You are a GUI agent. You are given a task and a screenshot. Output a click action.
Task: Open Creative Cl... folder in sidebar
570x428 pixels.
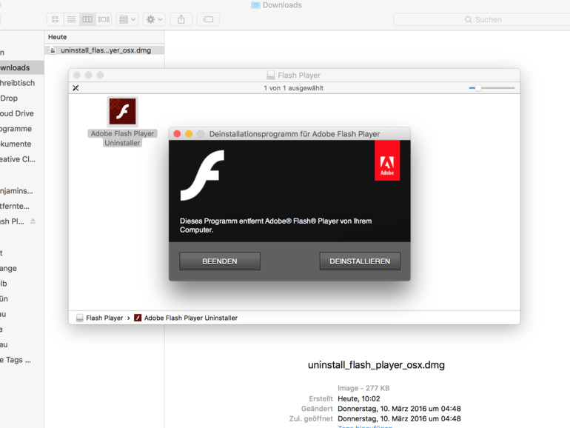click(x=21, y=159)
